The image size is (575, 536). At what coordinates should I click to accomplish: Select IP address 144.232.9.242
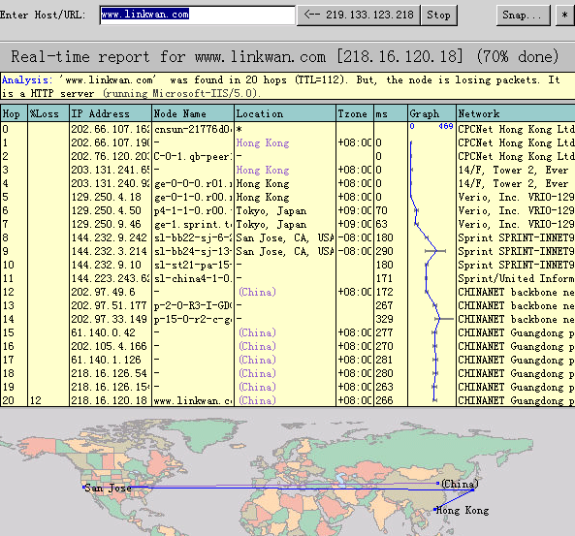(109, 237)
